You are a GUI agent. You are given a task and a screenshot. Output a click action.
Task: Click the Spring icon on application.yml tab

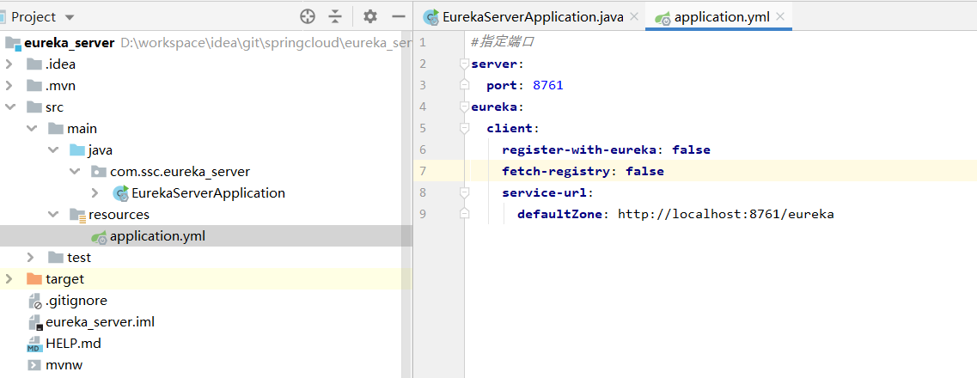tap(662, 18)
